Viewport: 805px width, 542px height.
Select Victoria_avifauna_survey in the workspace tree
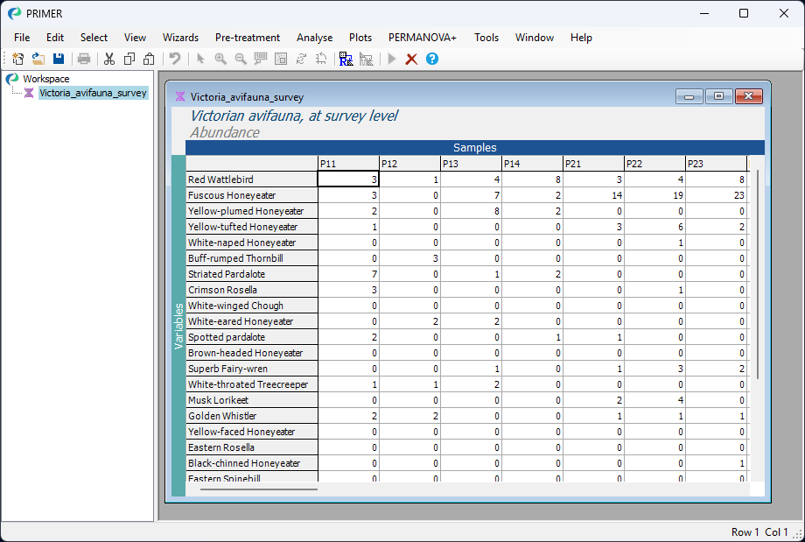coord(93,92)
